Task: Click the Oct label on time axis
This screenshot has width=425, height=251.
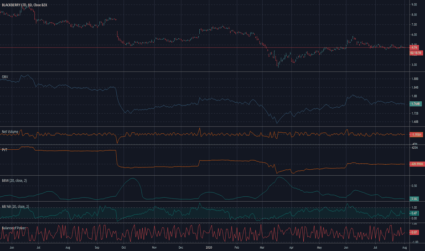Action: pyautogui.click(x=124, y=247)
